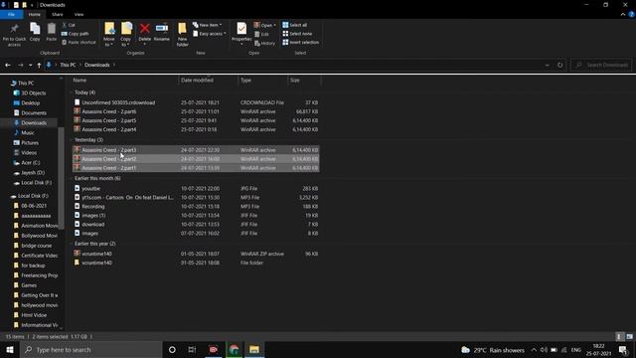
Task: Click Pin to Quick access icon
Action: coord(14,29)
